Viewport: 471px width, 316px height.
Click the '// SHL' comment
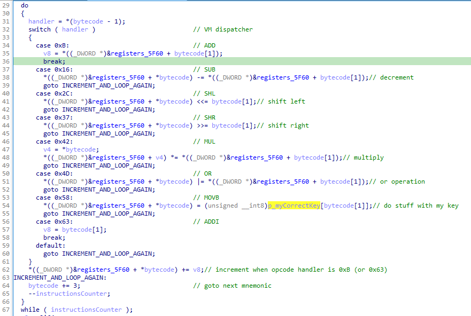click(204, 93)
